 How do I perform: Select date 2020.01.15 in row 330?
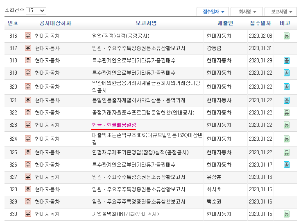[260, 214]
